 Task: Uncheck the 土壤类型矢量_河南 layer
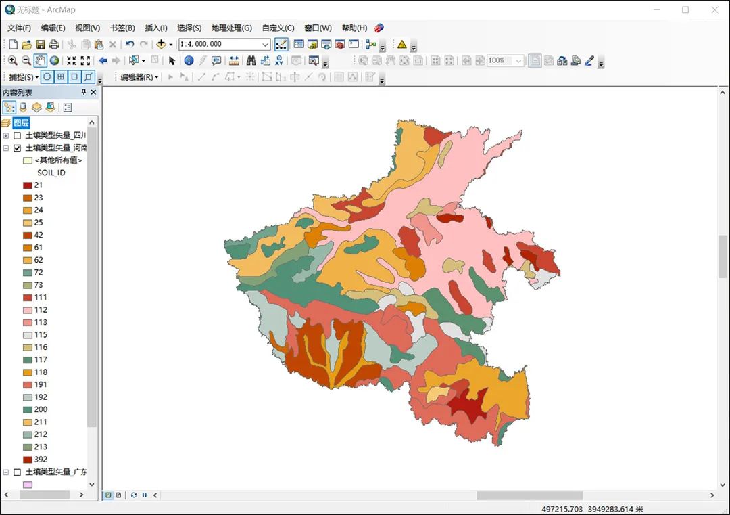pos(17,148)
